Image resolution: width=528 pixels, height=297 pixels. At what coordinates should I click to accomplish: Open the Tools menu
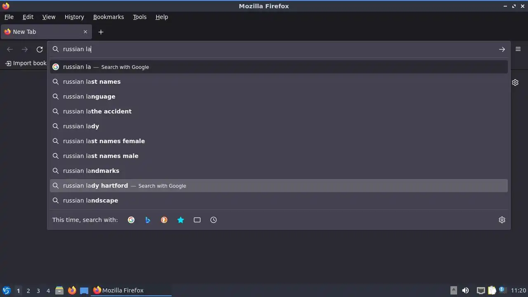click(139, 17)
